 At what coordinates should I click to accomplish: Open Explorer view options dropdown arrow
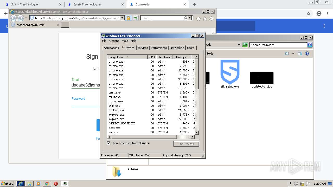[x=293, y=54]
